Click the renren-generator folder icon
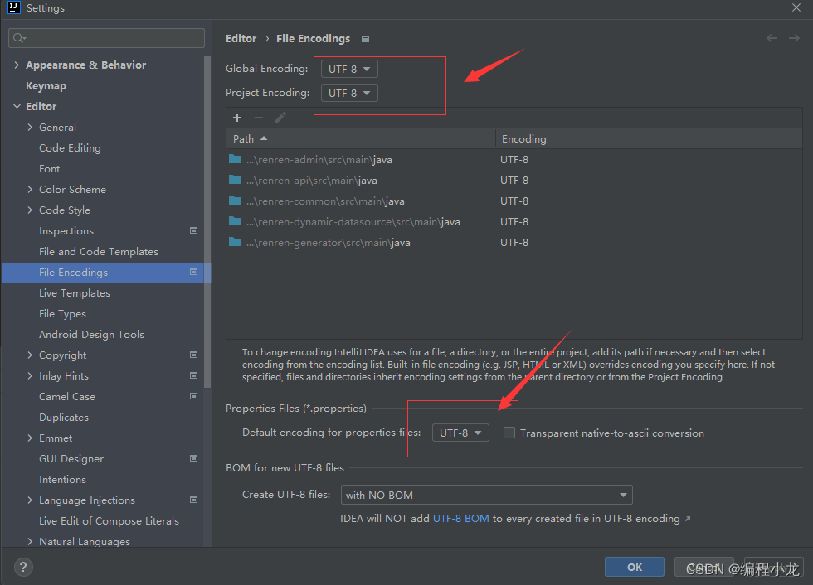Image resolution: width=813 pixels, height=585 pixels. point(235,242)
